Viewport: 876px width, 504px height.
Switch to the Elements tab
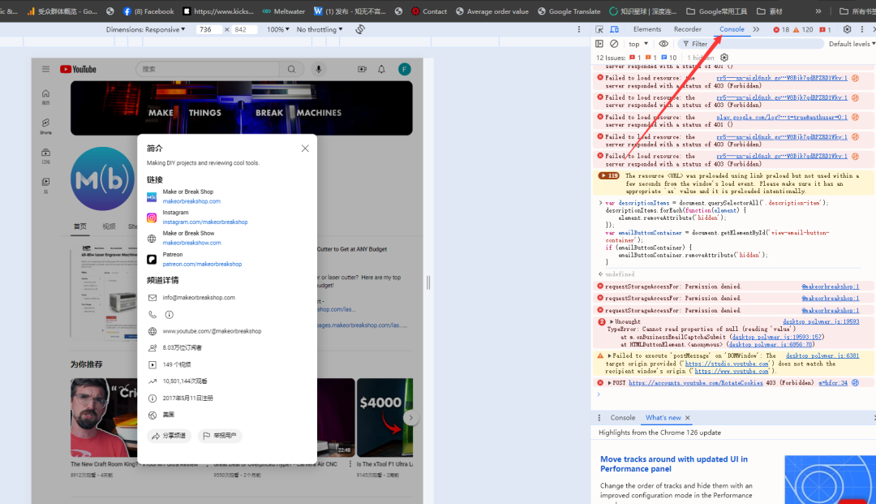coord(646,29)
